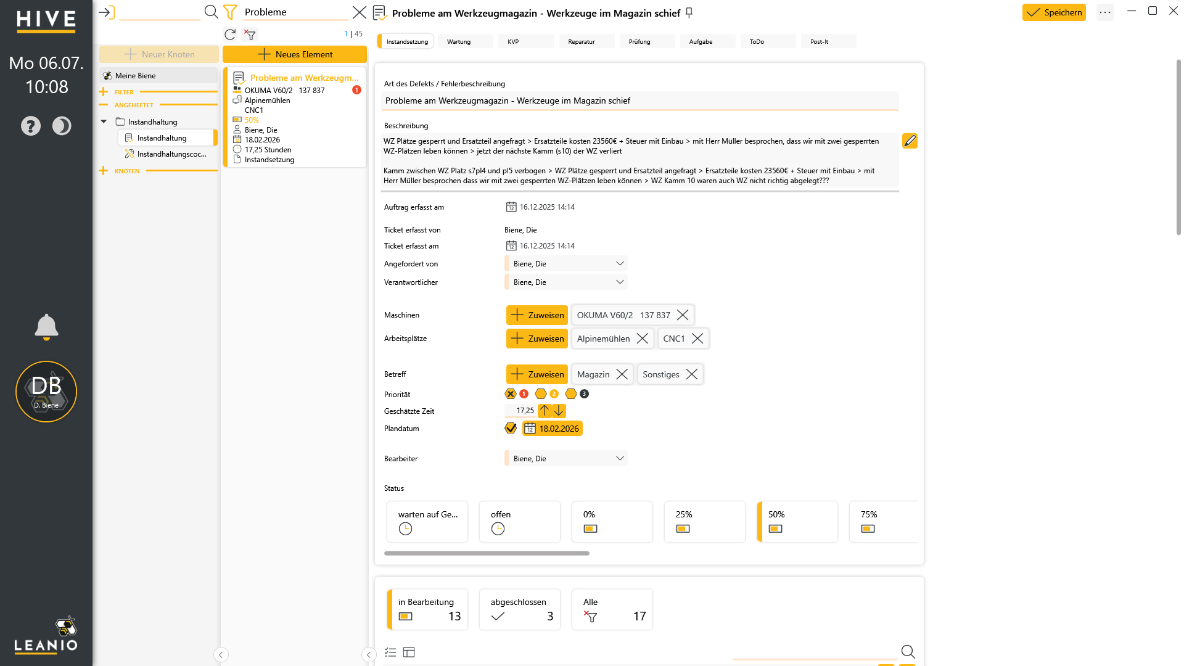Click the login arrow icon
1184x666 pixels.
[x=107, y=12]
